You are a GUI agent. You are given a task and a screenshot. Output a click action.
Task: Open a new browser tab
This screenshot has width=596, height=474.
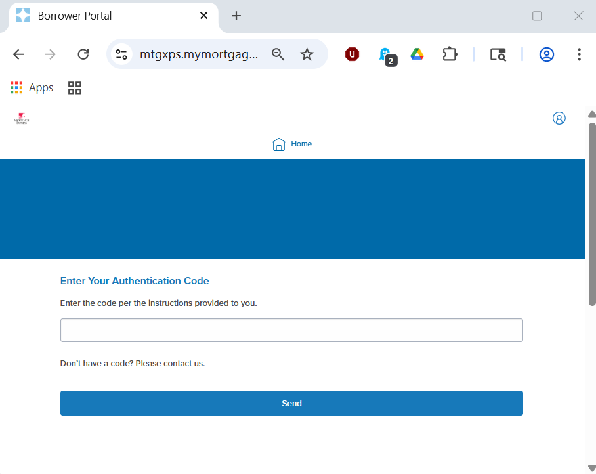[x=236, y=16]
